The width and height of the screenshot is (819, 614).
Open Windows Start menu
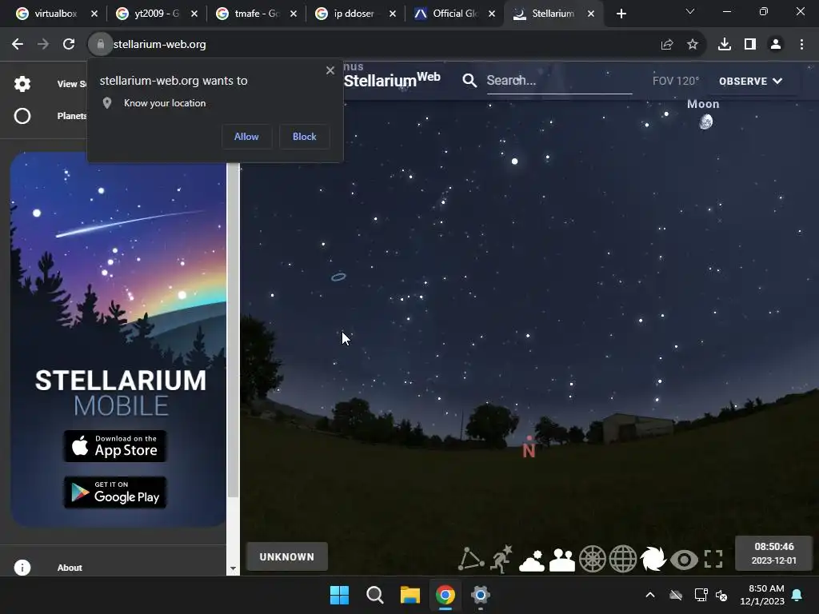pos(339,595)
